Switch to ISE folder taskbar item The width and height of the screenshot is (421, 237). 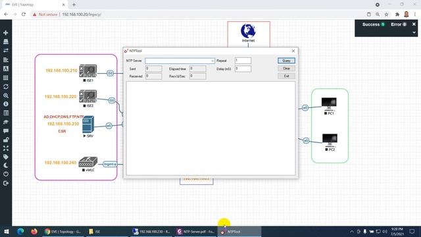click(107, 231)
